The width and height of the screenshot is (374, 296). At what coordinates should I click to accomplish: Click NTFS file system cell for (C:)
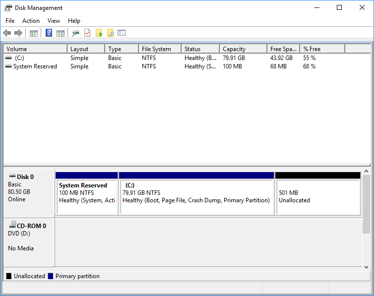(x=149, y=58)
